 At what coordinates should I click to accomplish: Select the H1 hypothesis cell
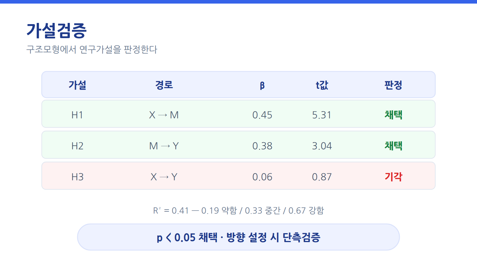point(77,115)
